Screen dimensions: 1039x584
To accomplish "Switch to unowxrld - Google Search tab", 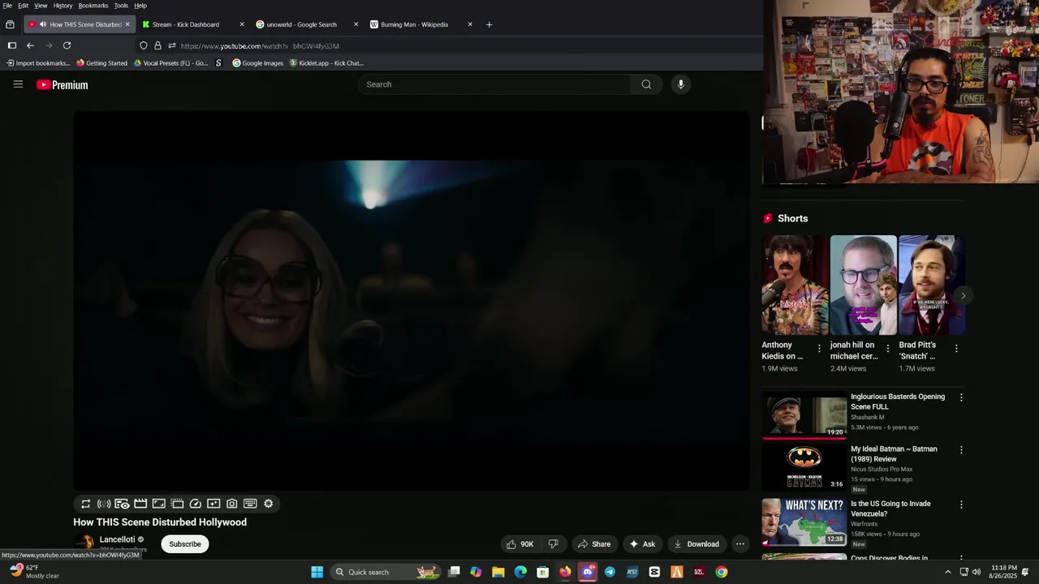I will click(306, 24).
